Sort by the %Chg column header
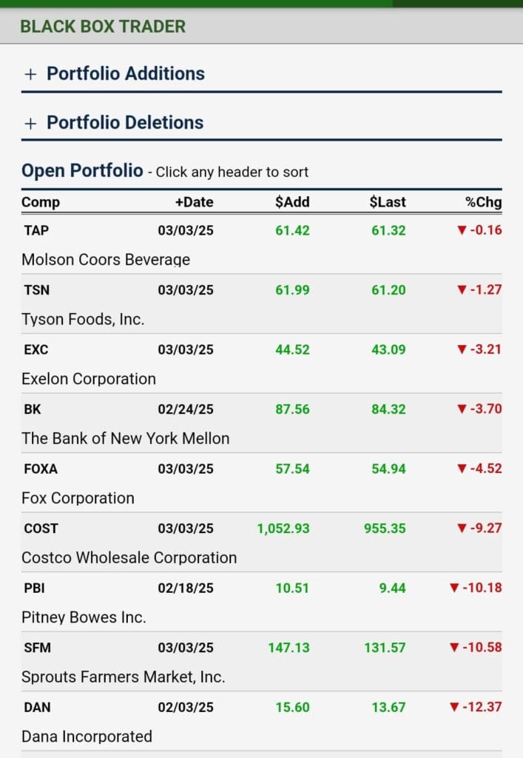 pos(485,201)
